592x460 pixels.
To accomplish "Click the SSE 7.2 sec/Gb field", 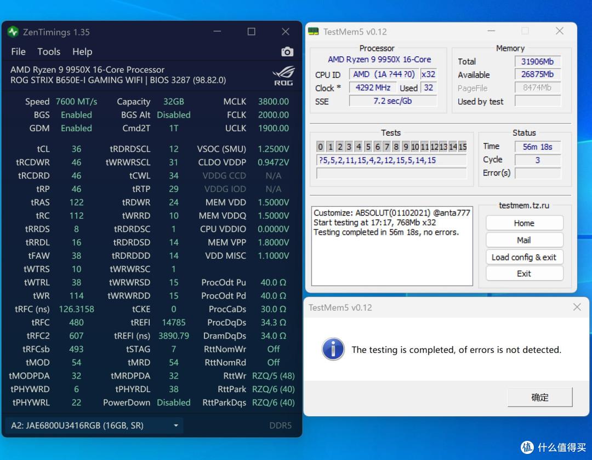I will pos(392,101).
